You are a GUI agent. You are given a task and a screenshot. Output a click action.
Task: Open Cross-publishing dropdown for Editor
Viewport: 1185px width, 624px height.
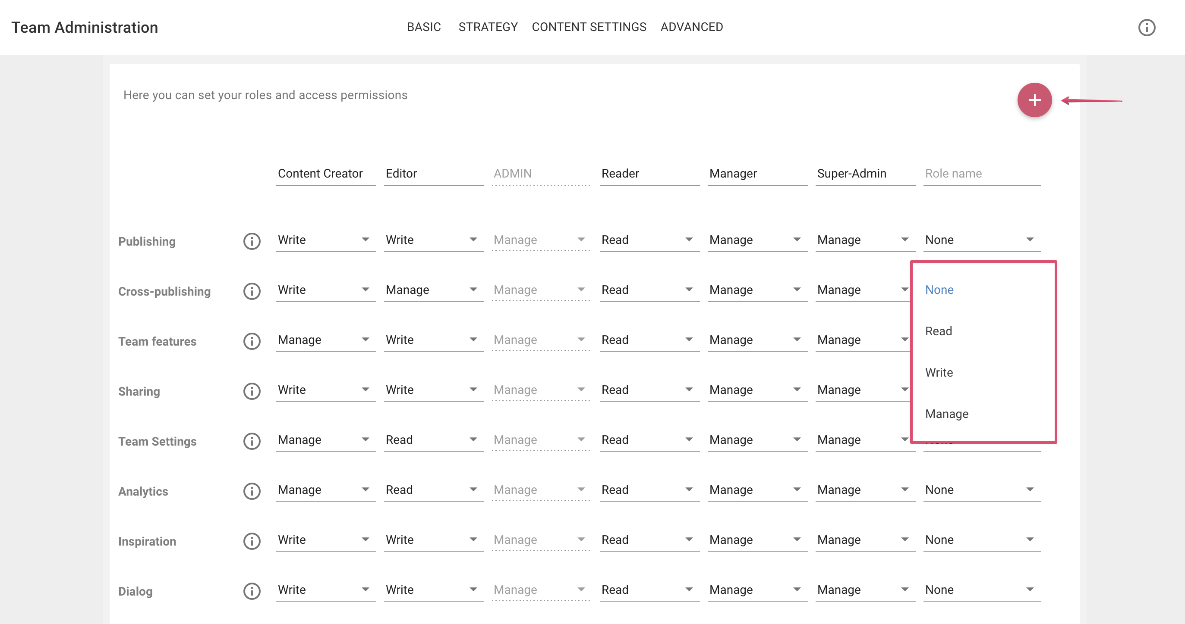pos(434,290)
